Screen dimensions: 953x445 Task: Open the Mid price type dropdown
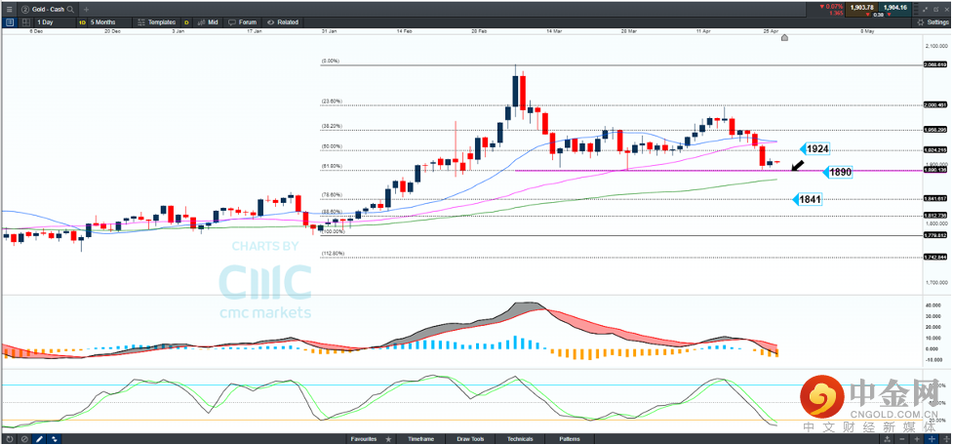click(207, 21)
